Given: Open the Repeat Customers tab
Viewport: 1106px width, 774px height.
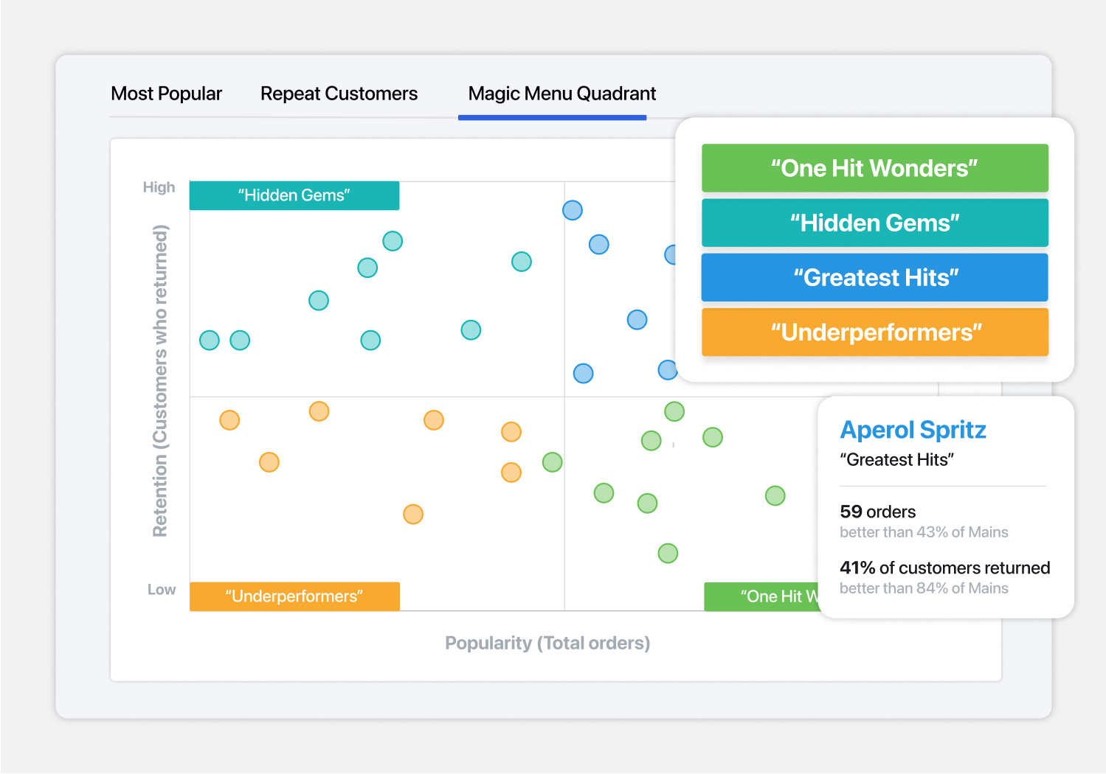Looking at the screenshot, I should click(339, 94).
